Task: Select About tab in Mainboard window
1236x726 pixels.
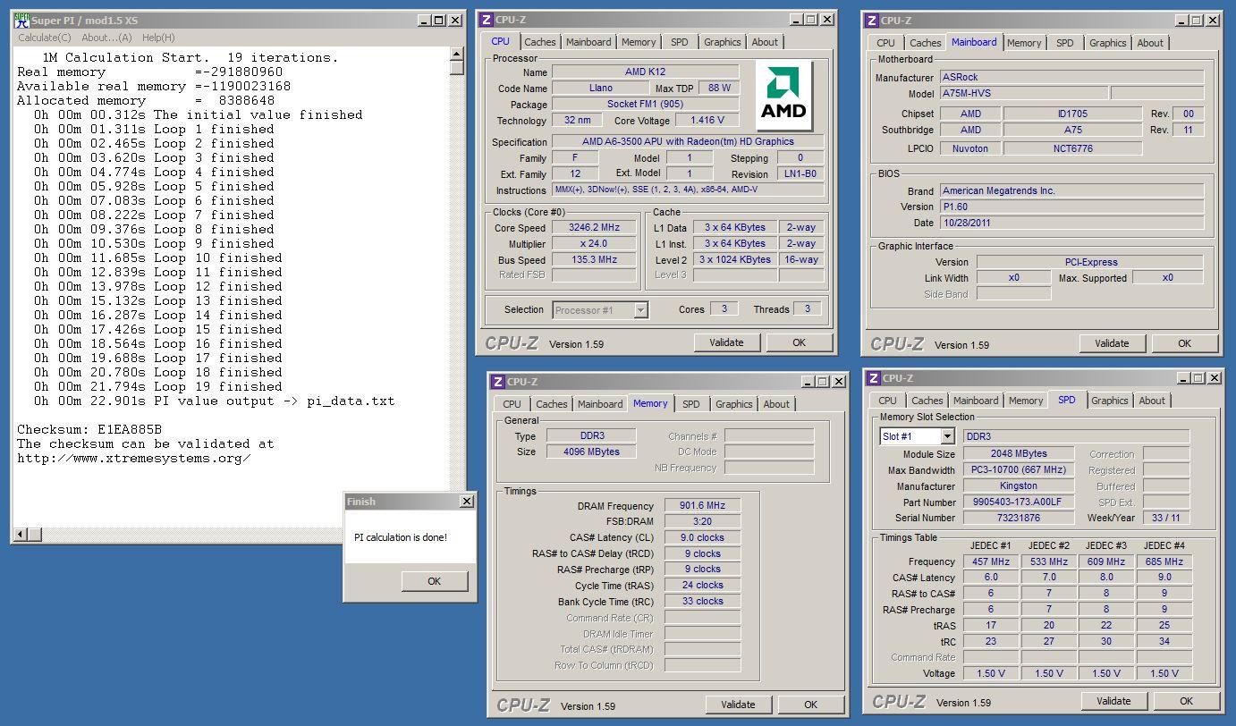Action: 1150,43
